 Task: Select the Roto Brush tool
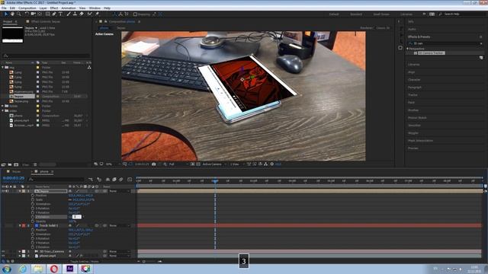coord(90,14)
